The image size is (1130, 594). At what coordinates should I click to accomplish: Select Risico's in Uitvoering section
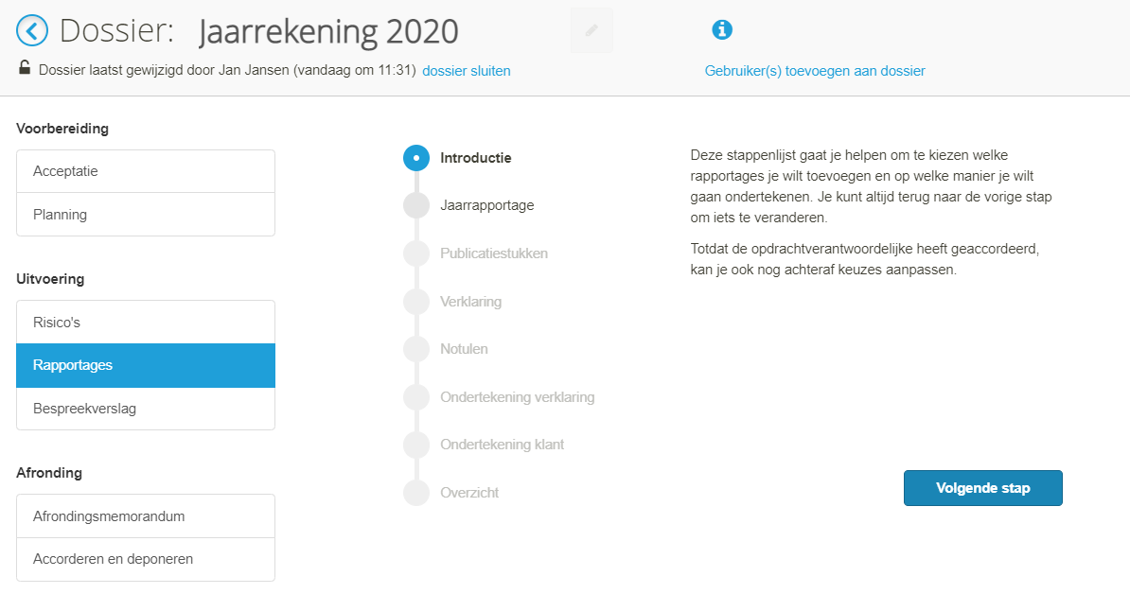pyautogui.click(x=146, y=322)
